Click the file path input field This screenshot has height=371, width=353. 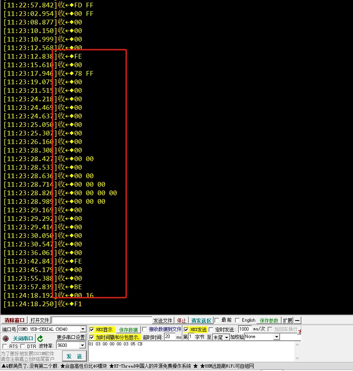102,321
